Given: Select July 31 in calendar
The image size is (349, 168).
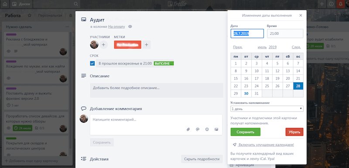Looking at the screenshot, I should tap(257, 94).
